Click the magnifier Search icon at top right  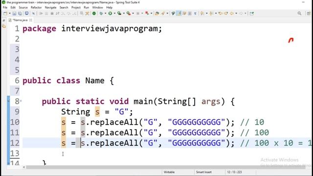(x=299, y=13)
